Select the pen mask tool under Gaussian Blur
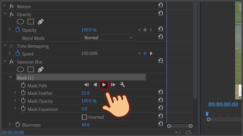This screenshot has width=243, height=136. click(x=40, y=70)
